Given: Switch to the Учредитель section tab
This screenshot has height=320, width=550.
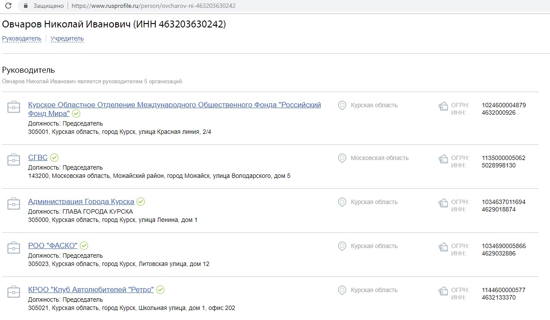Looking at the screenshot, I should click(x=67, y=39).
